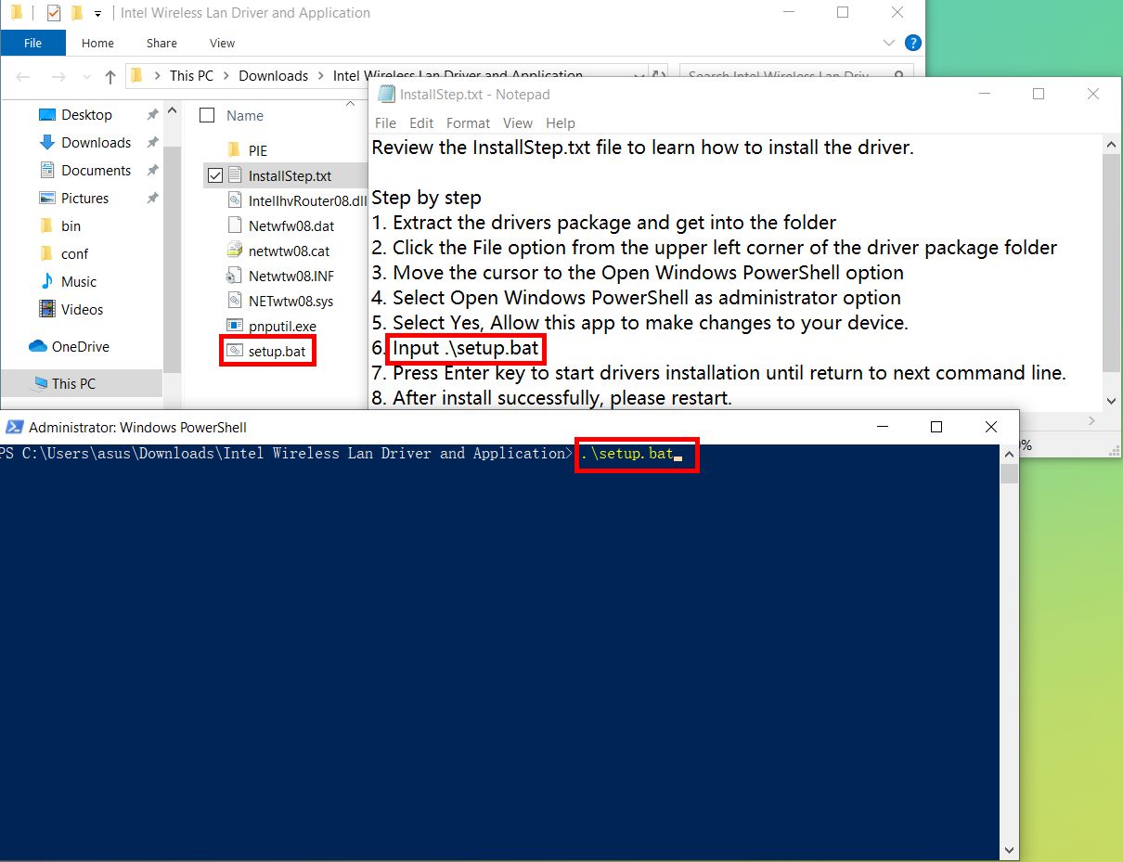Viewport: 1123px width, 862px height.
Task: Select the NETwtw08.sys file
Action: coord(290,302)
